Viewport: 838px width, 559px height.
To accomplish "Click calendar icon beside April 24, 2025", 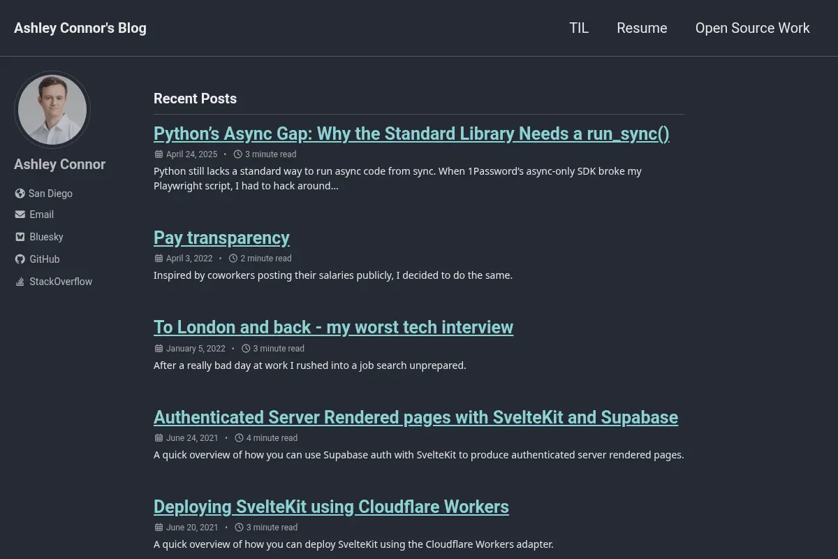I will 159,154.
